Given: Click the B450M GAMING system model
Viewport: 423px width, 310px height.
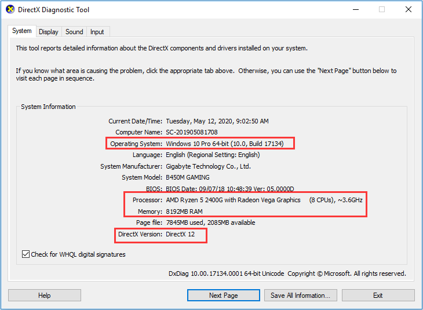Looking at the screenshot, I should tap(188, 177).
